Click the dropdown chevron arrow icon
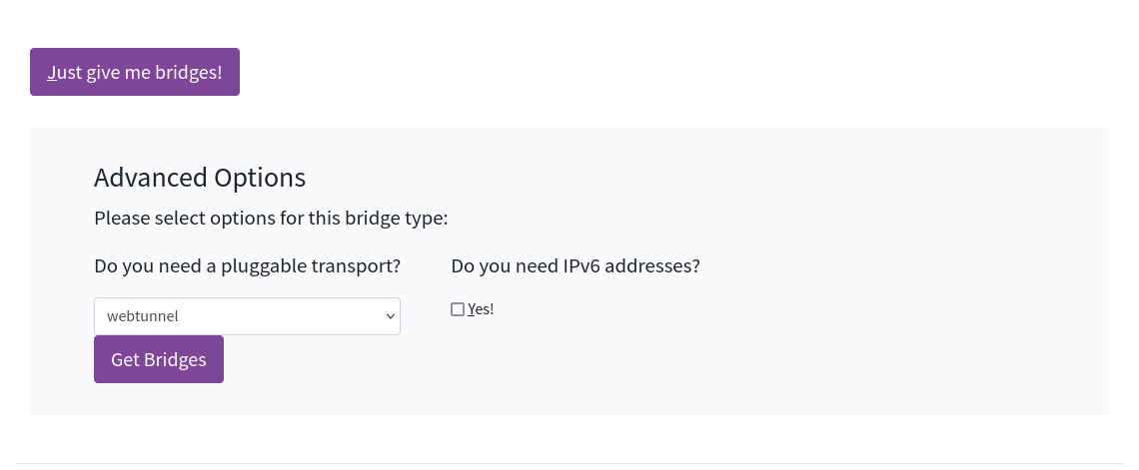Image resolution: width=1139 pixels, height=470 pixels. 391,316
